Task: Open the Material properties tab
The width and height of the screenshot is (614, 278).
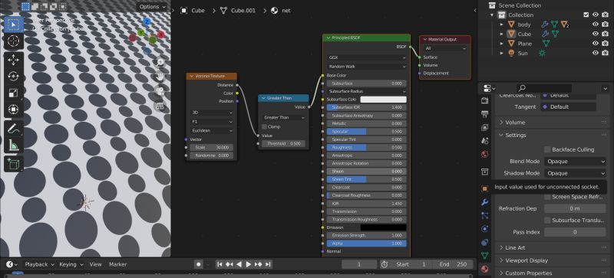Action: pos(485,269)
